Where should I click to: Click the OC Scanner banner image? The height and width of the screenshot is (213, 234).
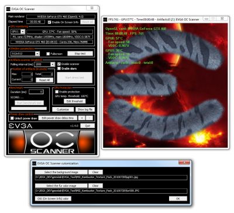coord(51,142)
